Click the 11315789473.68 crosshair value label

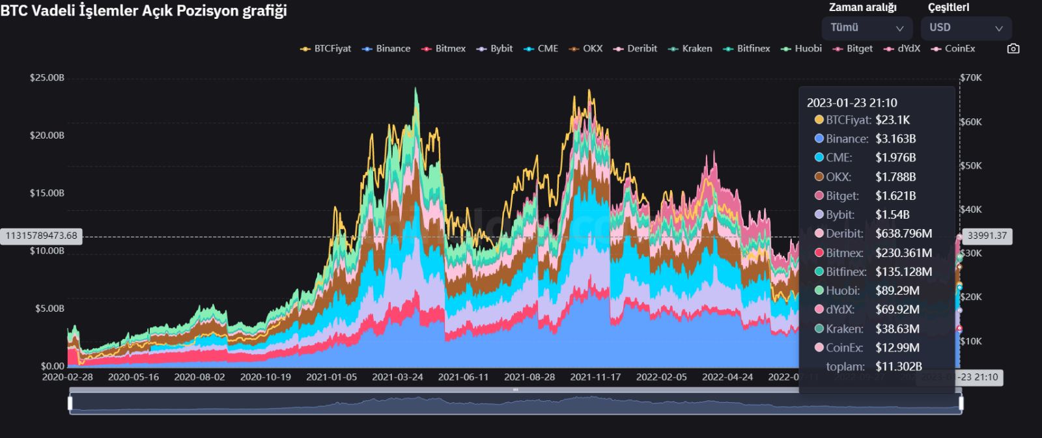[41, 236]
